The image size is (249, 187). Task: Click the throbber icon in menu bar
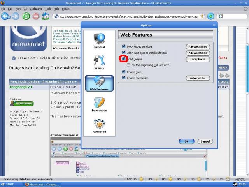(245, 9)
